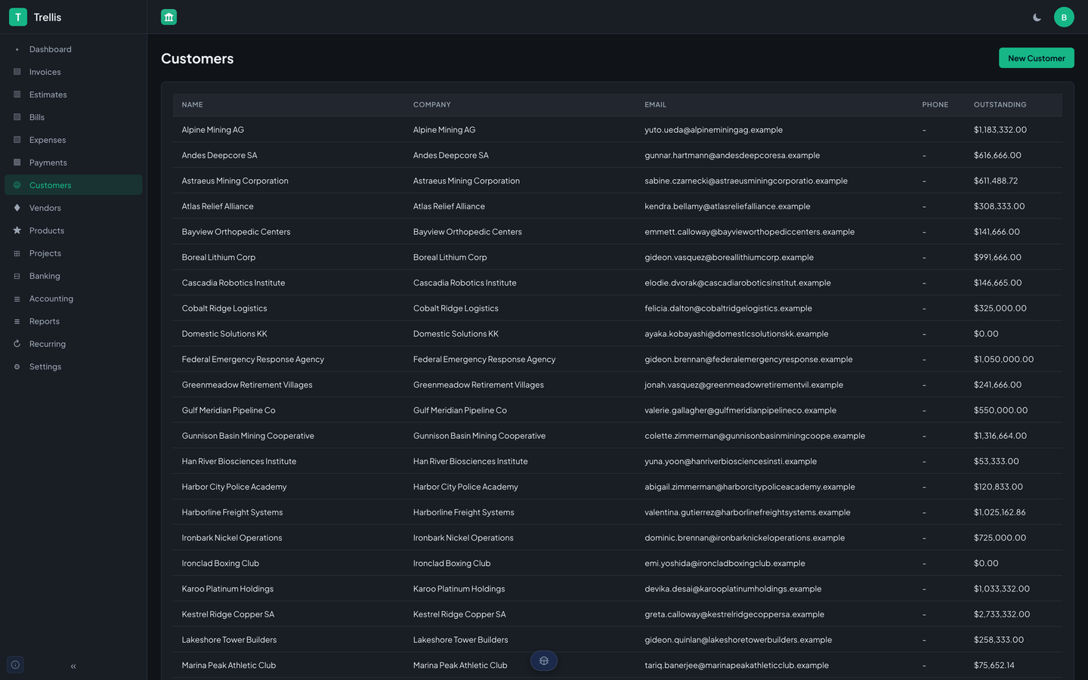Click the Trellis logo icon
Image resolution: width=1088 pixels, height=680 pixels.
[18, 17]
